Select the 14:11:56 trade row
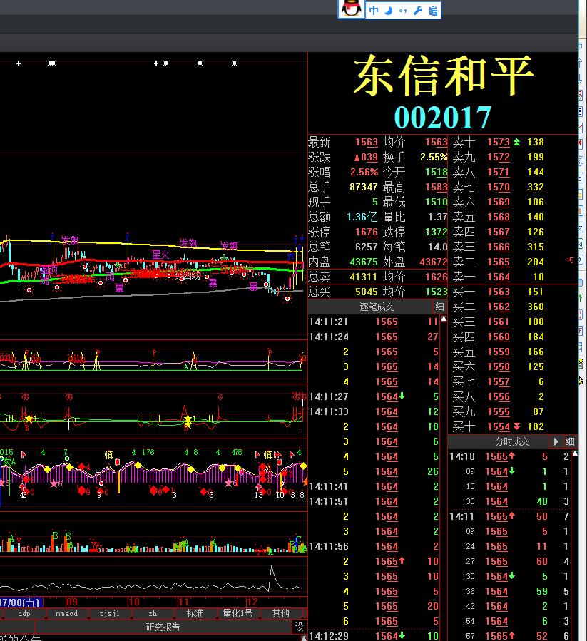The image size is (587, 641). click(374, 546)
